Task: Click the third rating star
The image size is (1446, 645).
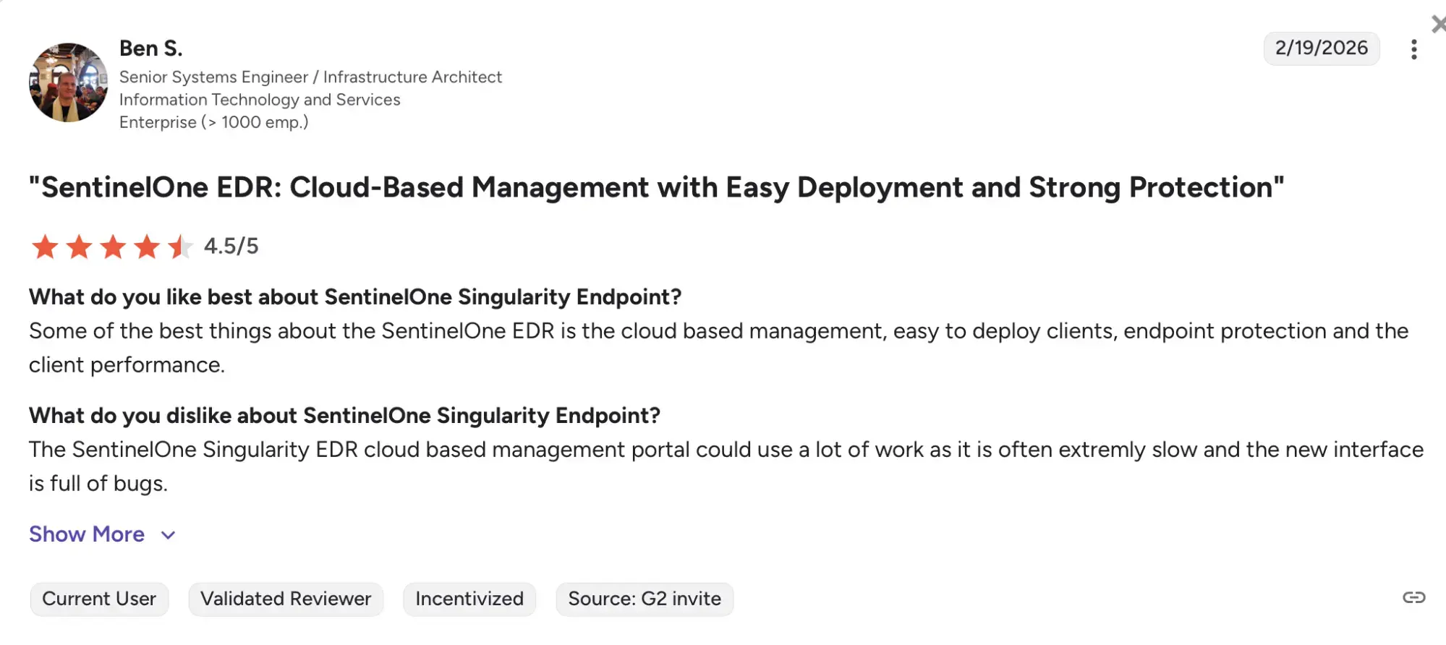Action: (113, 247)
